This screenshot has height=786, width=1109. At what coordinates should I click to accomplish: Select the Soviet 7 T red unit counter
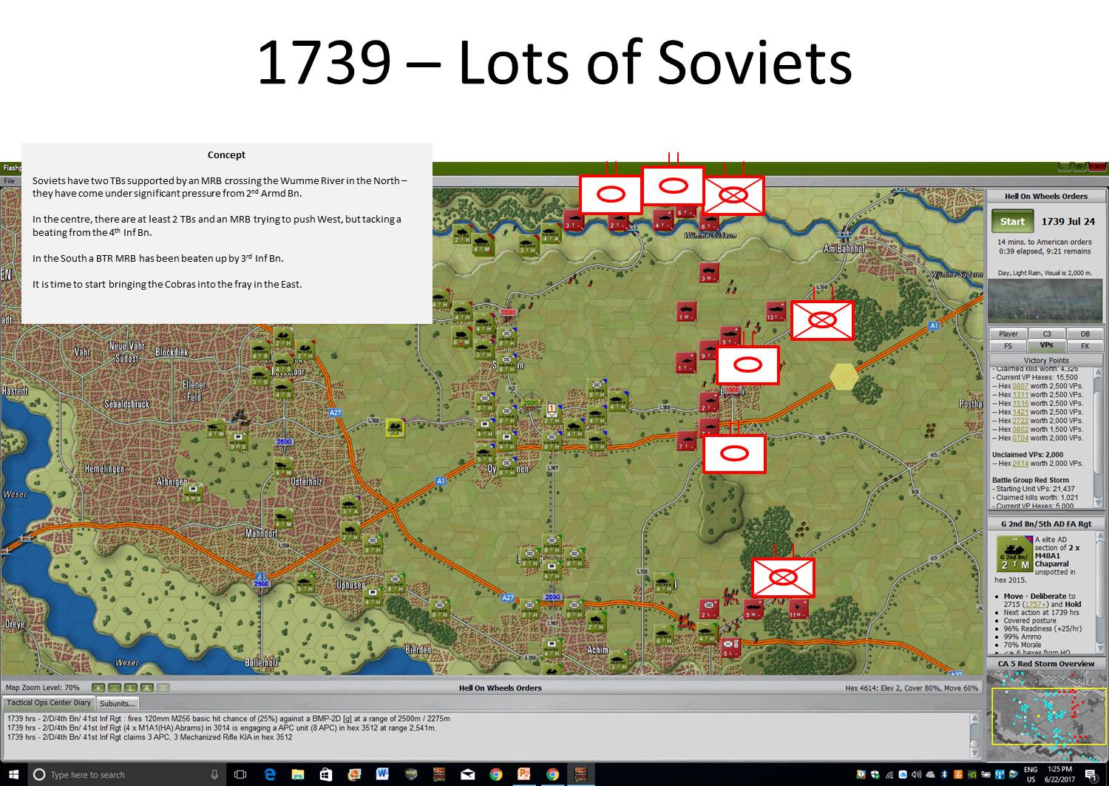point(686,440)
